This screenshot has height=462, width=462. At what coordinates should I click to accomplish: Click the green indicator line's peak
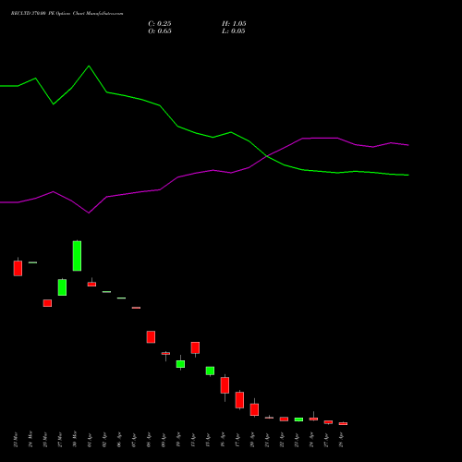click(x=89, y=66)
